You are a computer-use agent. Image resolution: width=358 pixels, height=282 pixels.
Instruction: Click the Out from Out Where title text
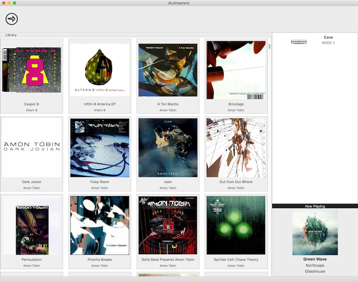[236, 182]
